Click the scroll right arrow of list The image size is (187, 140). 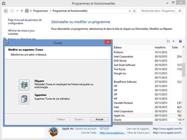(x=180, y=123)
